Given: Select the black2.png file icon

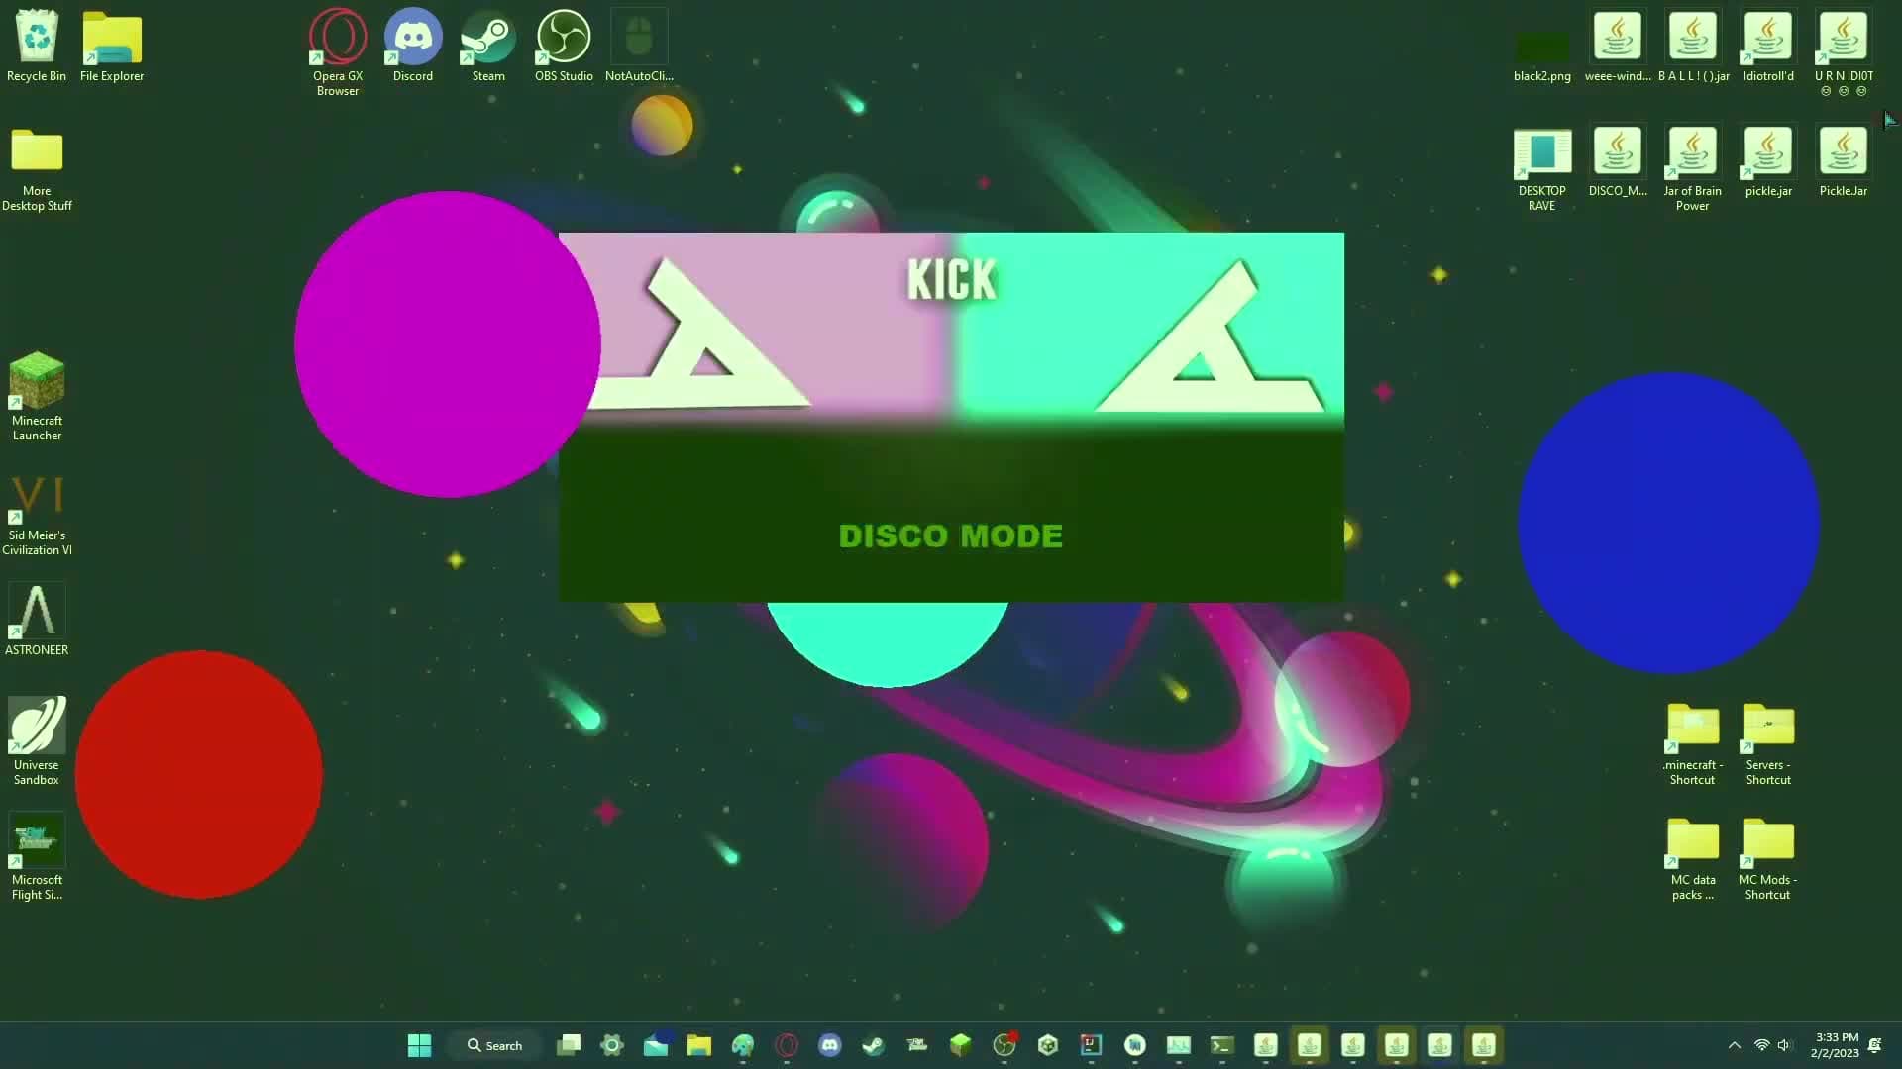Looking at the screenshot, I should [x=1542, y=54].
